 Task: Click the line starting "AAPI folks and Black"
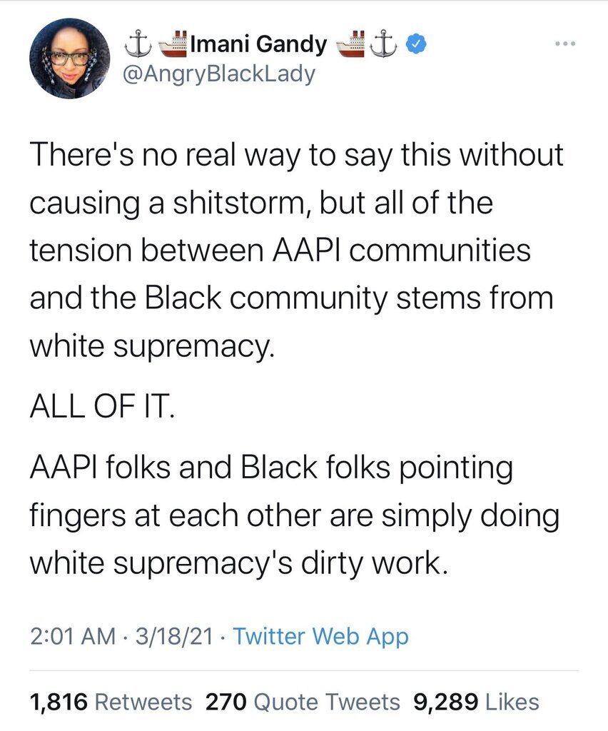click(x=271, y=468)
